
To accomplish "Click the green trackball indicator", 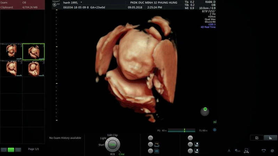I will (205, 110).
